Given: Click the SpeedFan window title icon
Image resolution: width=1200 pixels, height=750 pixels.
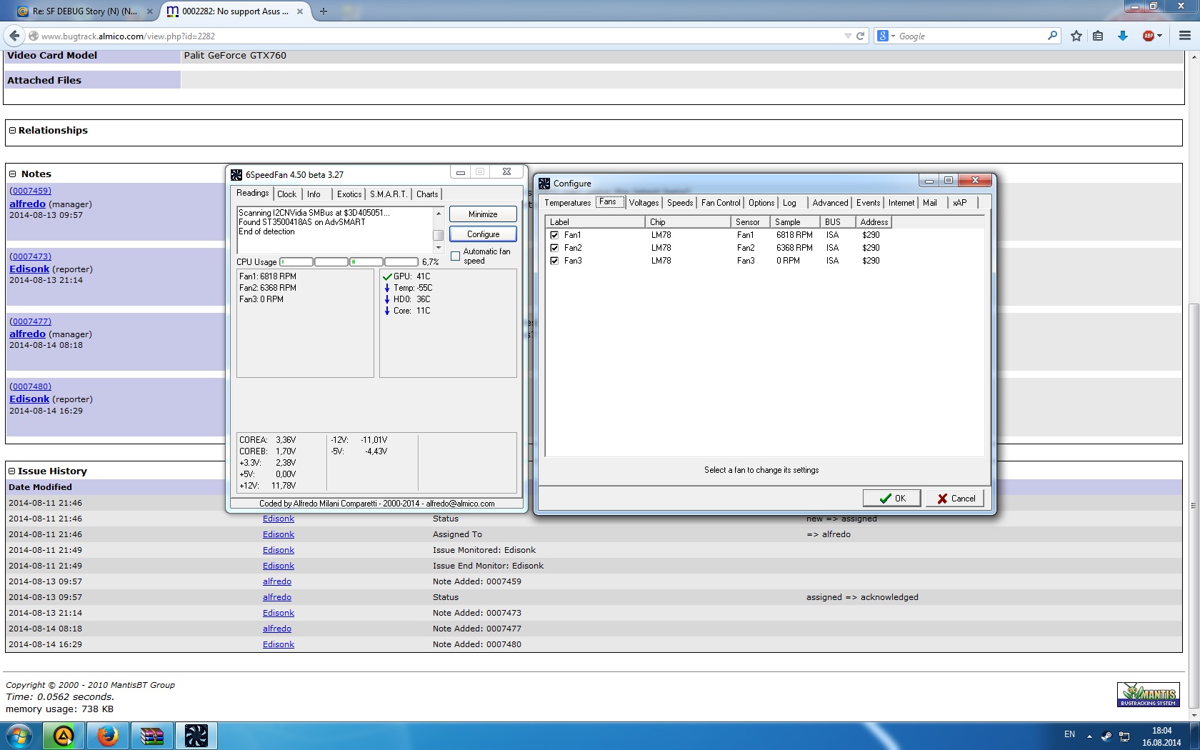Looking at the screenshot, I should point(236,174).
